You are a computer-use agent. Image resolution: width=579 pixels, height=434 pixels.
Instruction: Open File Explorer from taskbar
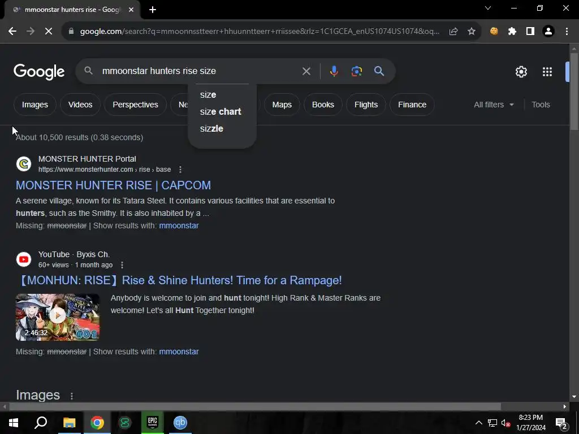click(x=69, y=423)
